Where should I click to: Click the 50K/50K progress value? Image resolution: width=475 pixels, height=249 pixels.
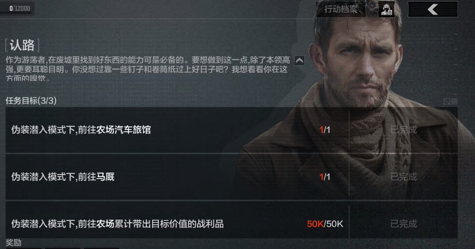(325, 224)
